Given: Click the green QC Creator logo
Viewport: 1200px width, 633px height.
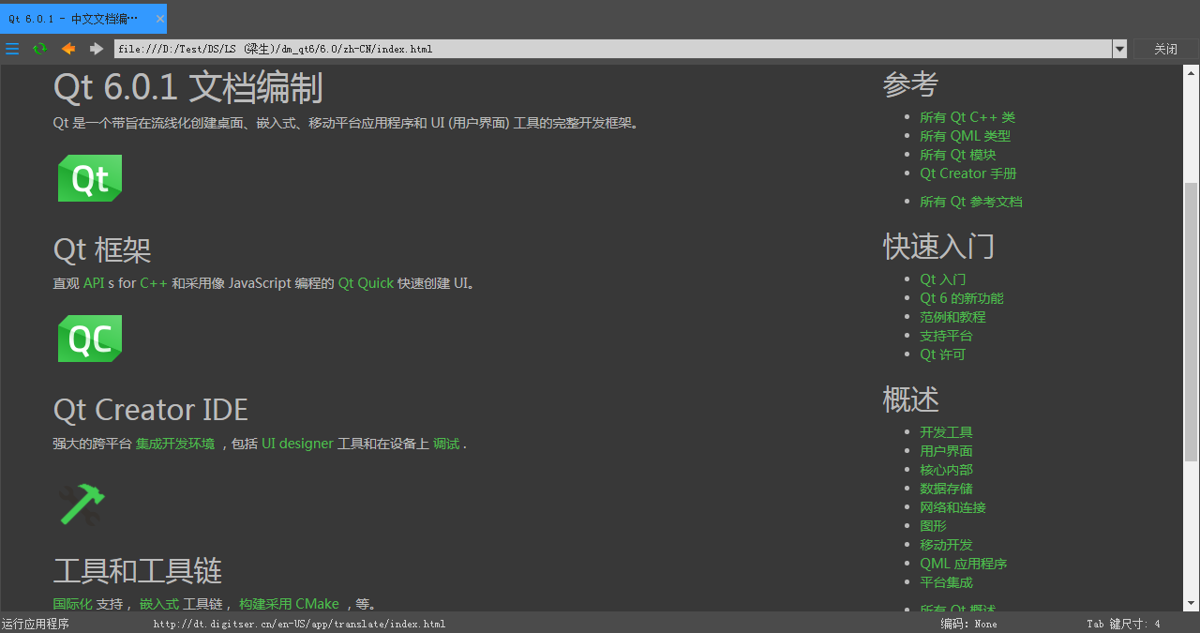Looking at the screenshot, I should (90, 339).
